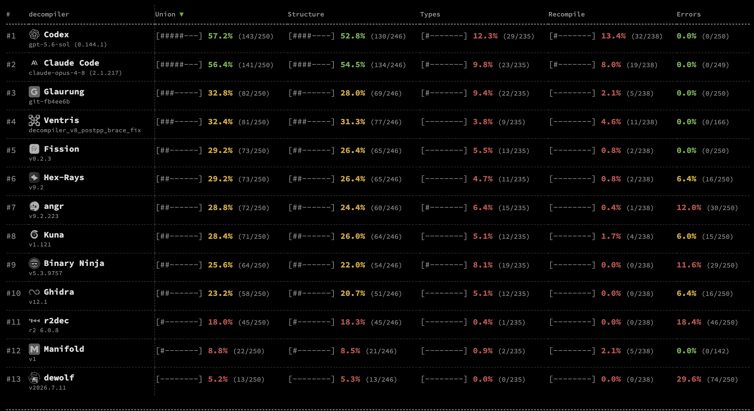Click version text claude-opus-4-8 (2.1.217)
The width and height of the screenshot is (754, 411).
point(75,73)
